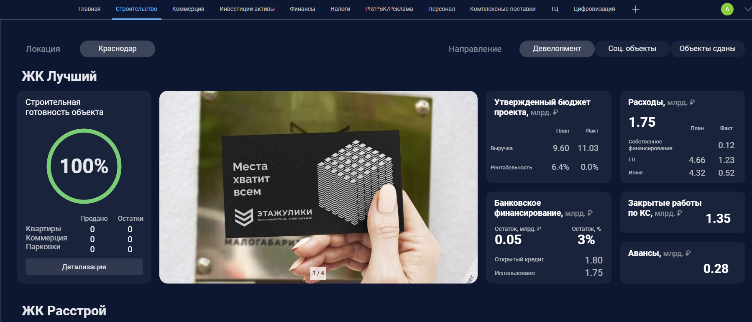Open the Главная tab
Screen dimensions: 752x322
90,9
